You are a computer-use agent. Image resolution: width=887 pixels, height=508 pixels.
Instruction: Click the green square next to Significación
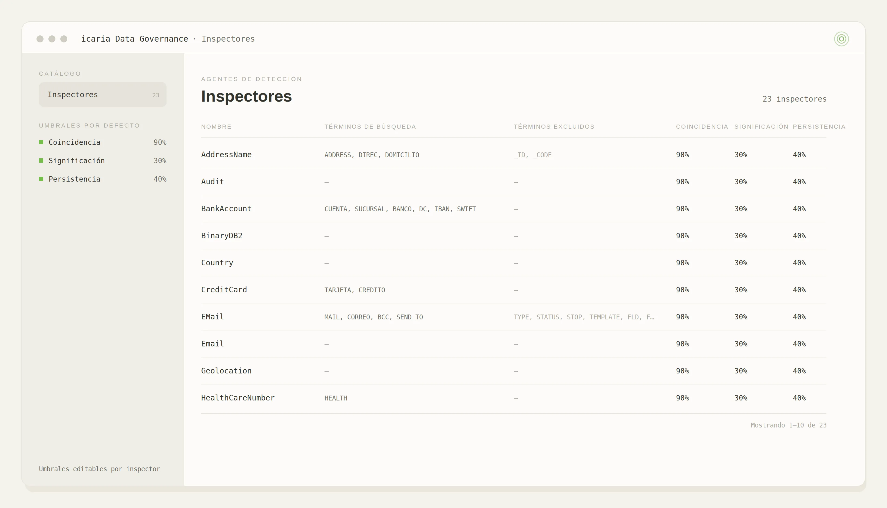[41, 161]
